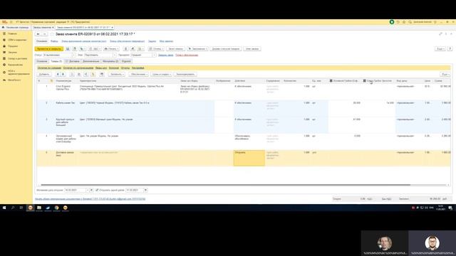
Task: Open the Отчеты dropdown in main toolbar
Action: (x=156, y=49)
